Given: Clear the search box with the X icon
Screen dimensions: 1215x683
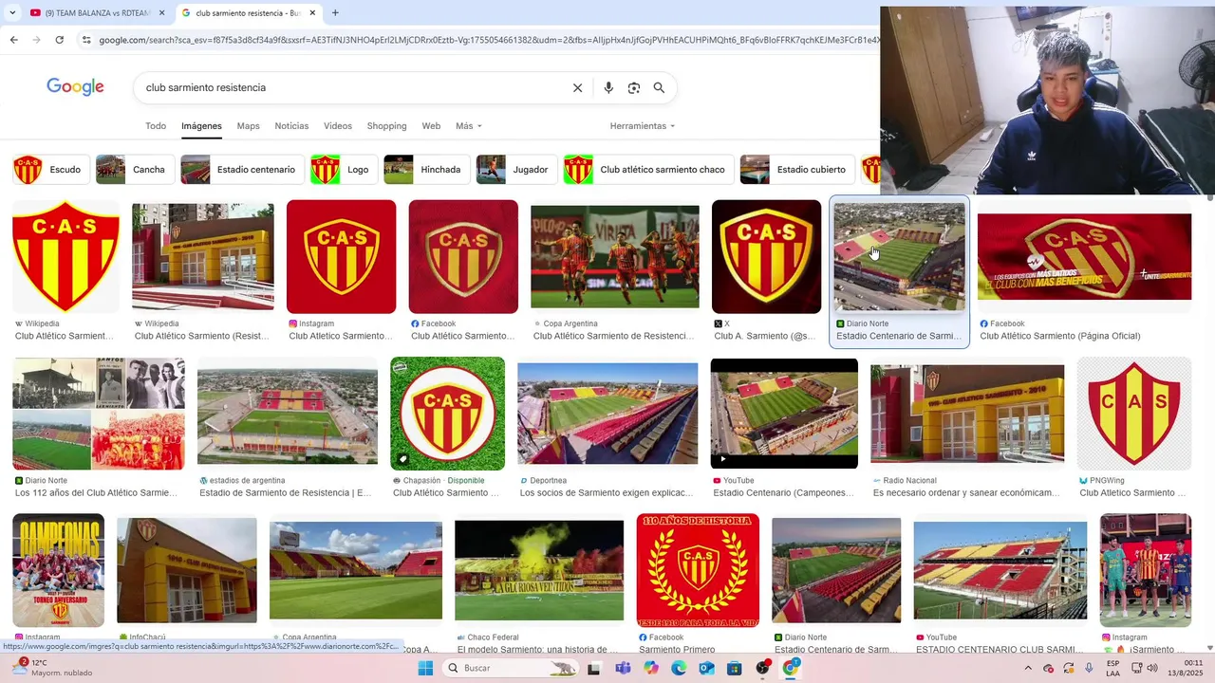Looking at the screenshot, I should coord(577,87).
